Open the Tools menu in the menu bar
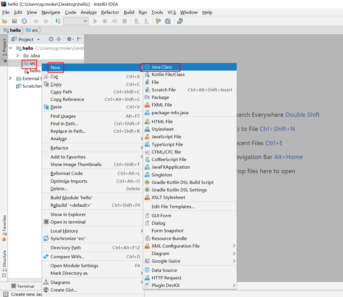 click(x=157, y=12)
